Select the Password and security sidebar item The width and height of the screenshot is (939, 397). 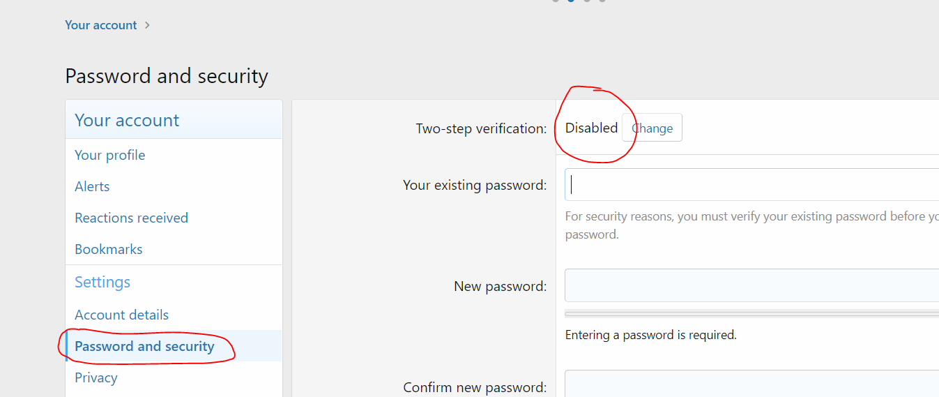click(144, 346)
